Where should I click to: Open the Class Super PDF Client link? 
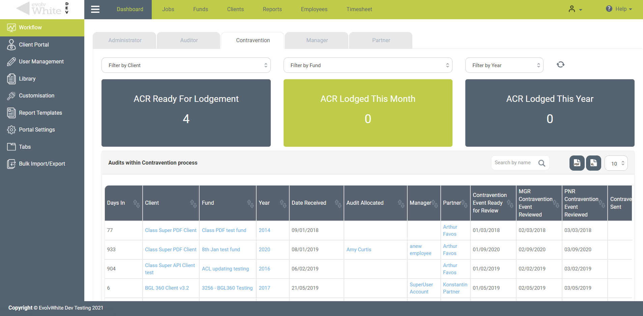[x=171, y=230]
